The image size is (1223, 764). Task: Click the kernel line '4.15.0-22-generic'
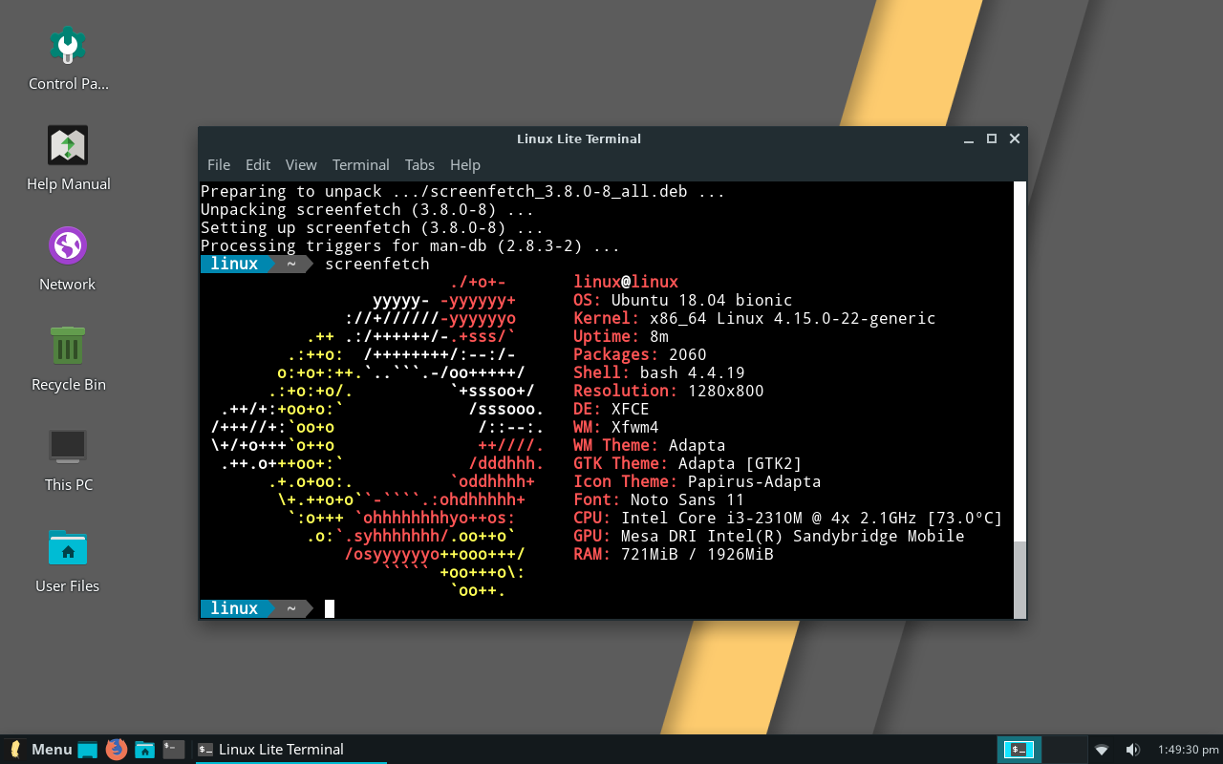[850, 319]
